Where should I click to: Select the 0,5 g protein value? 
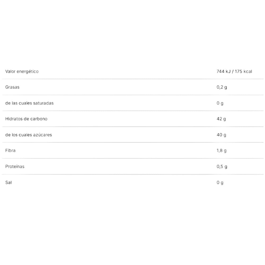[x=222, y=167]
